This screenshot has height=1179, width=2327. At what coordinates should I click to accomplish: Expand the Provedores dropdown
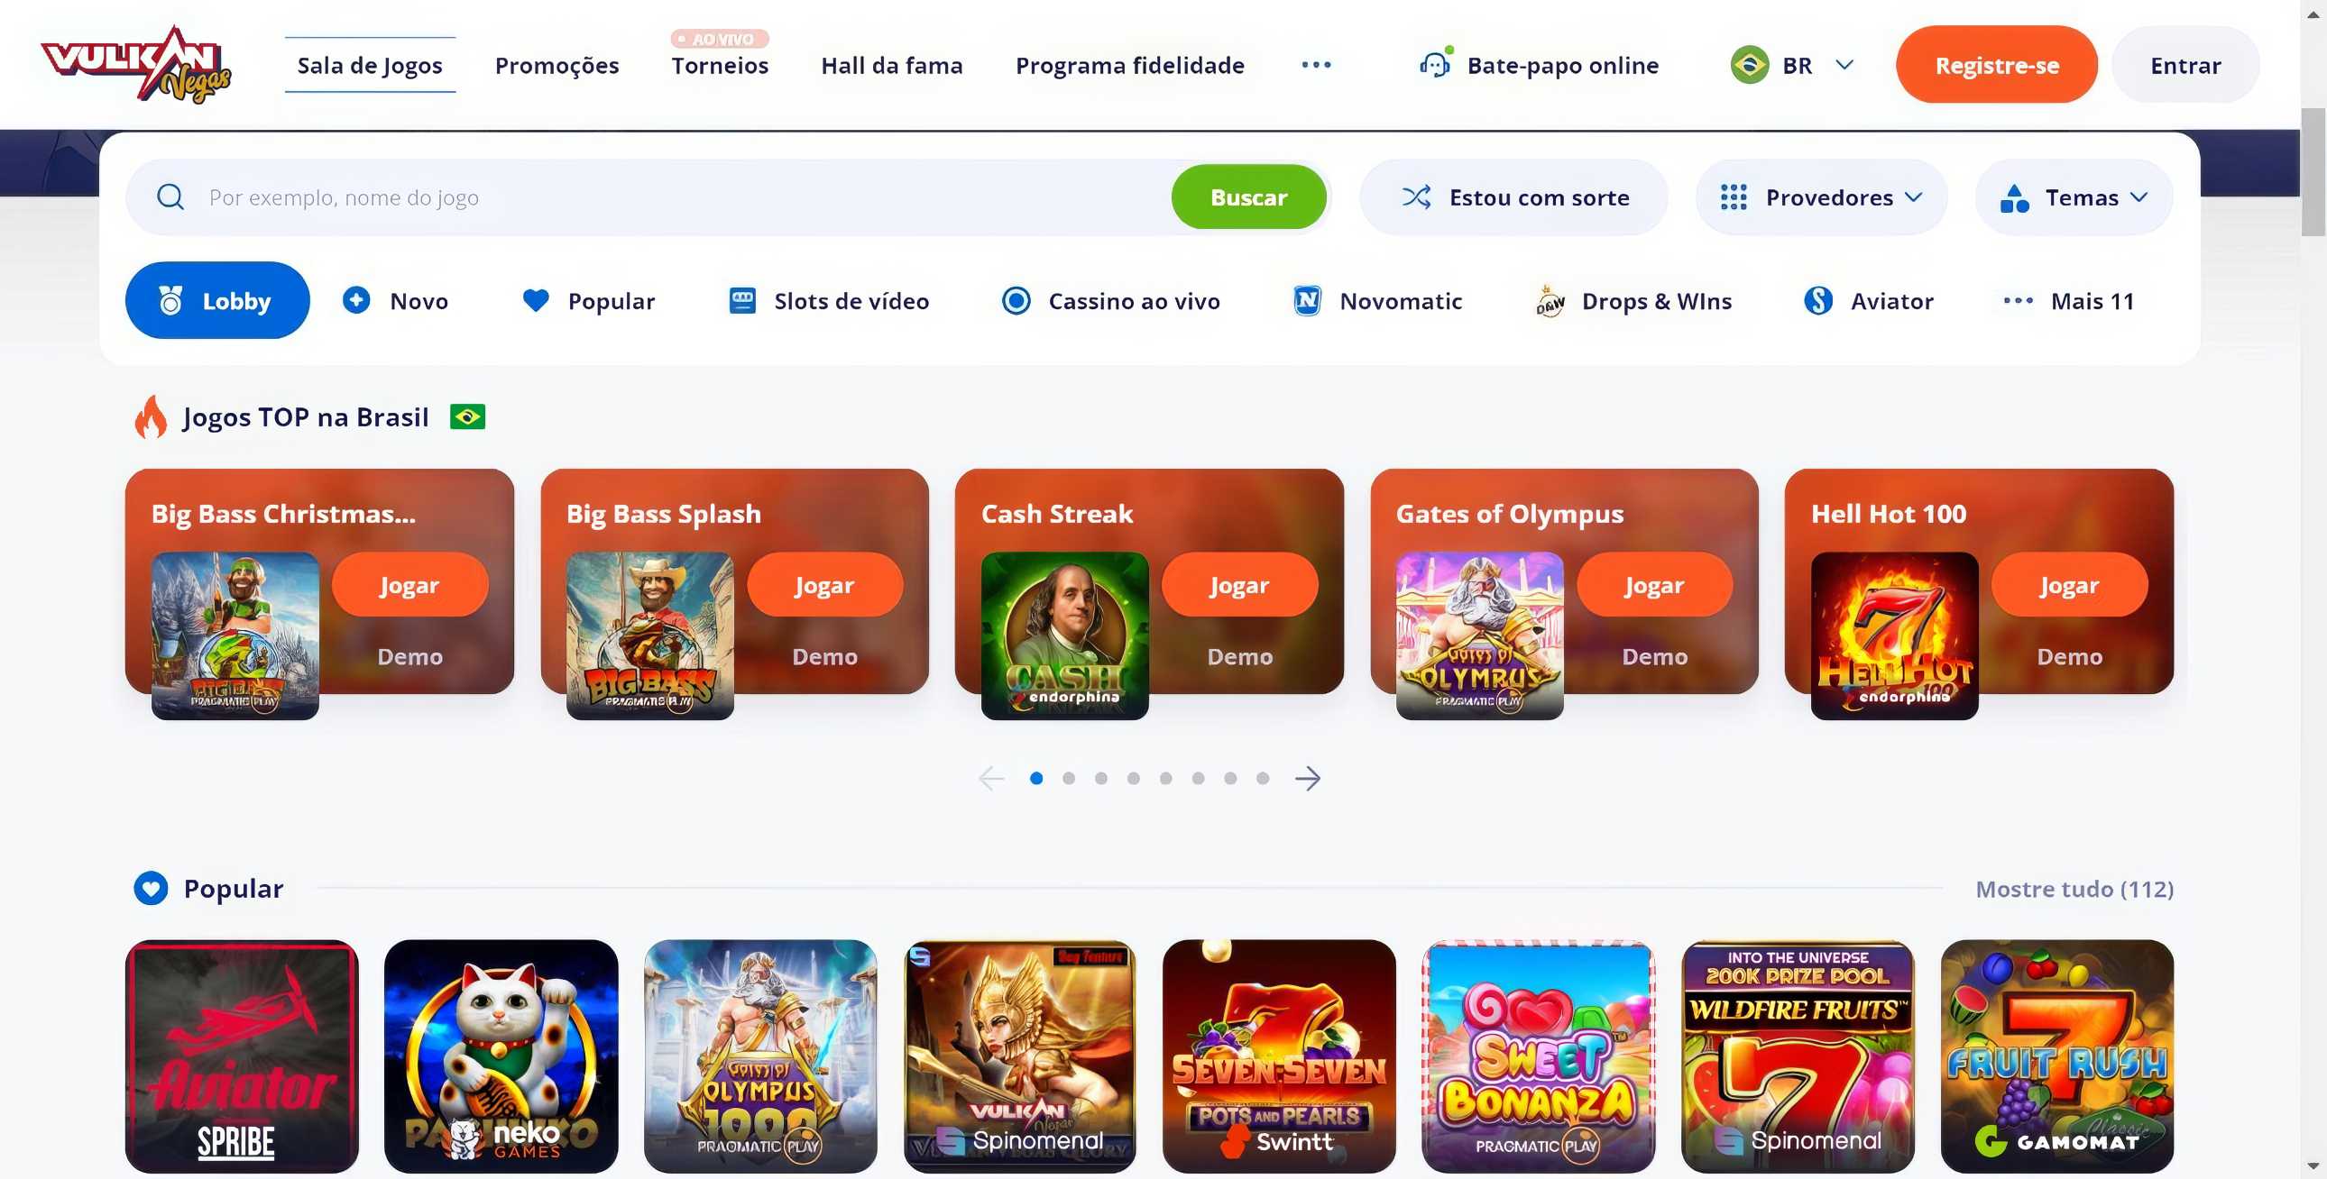pyautogui.click(x=1821, y=196)
